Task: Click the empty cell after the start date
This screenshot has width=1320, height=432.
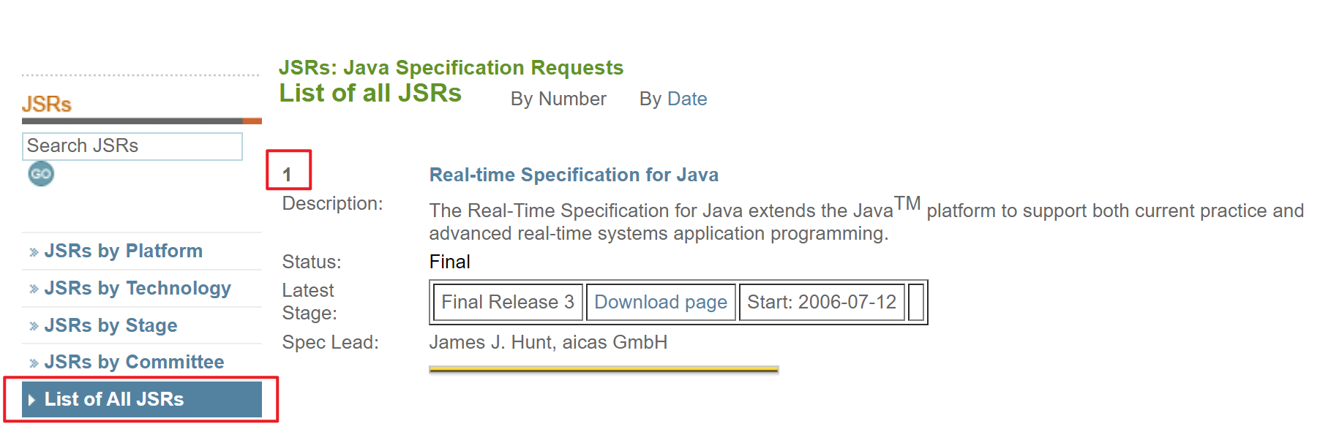Action: click(915, 302)
